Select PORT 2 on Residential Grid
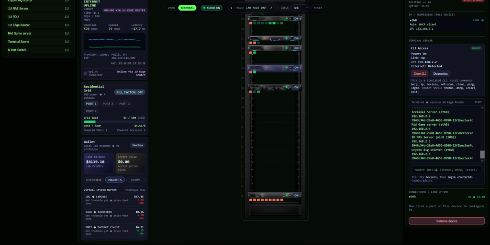The width and height of the screenshot is (490, 245). pyautogui.click(x=108, y=104)
